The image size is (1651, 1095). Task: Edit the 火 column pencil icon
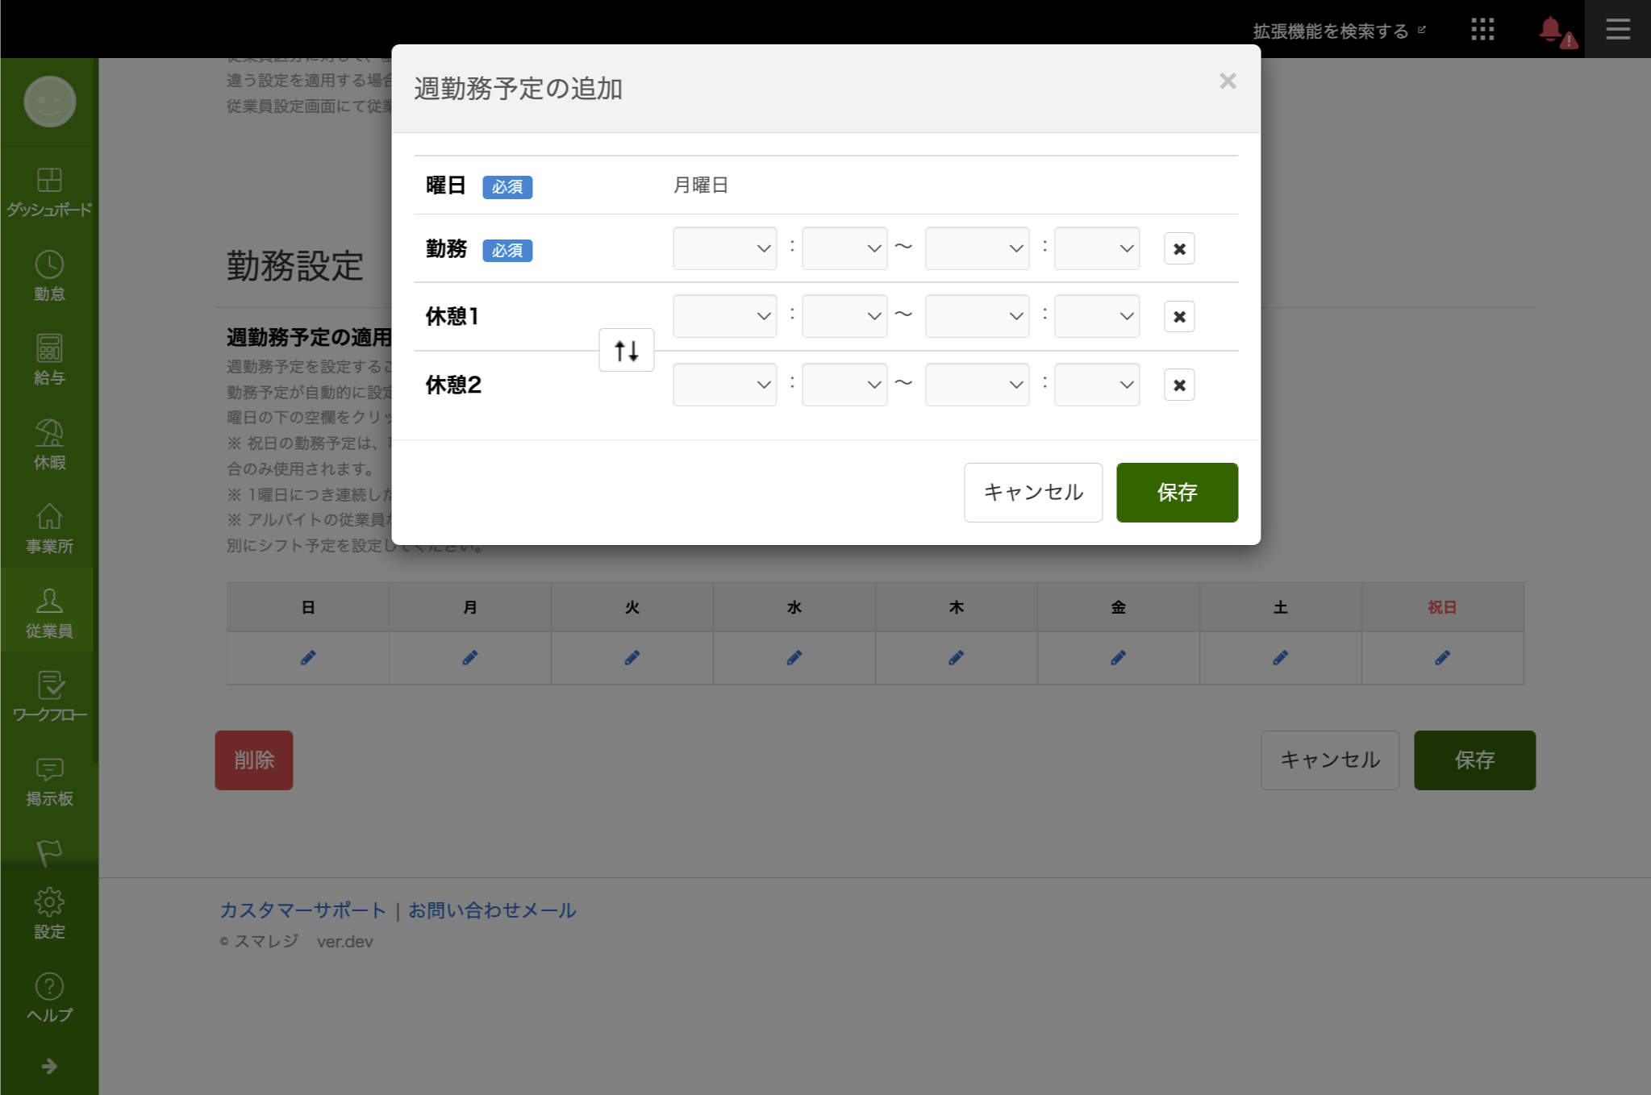[x=632, y=658]
